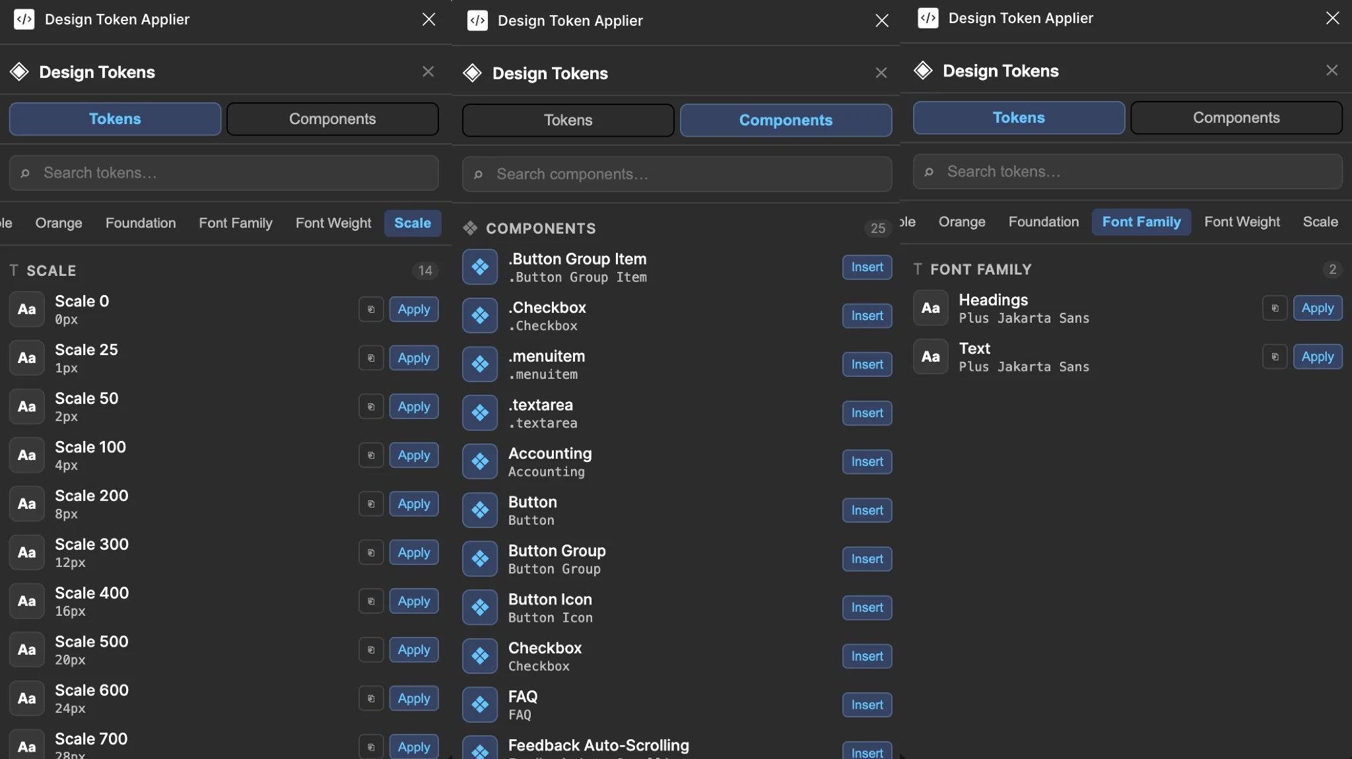1352x759 pixels.
Task: Copy the Headings font family token
Action: pyautogui.click(x=1275, y=308)
